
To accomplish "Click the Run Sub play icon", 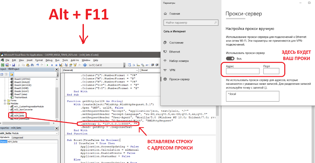I will (x=48, y=65).
